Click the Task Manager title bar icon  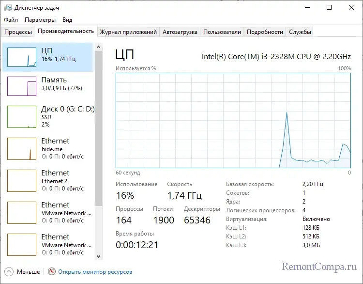(x=8, y=8)
